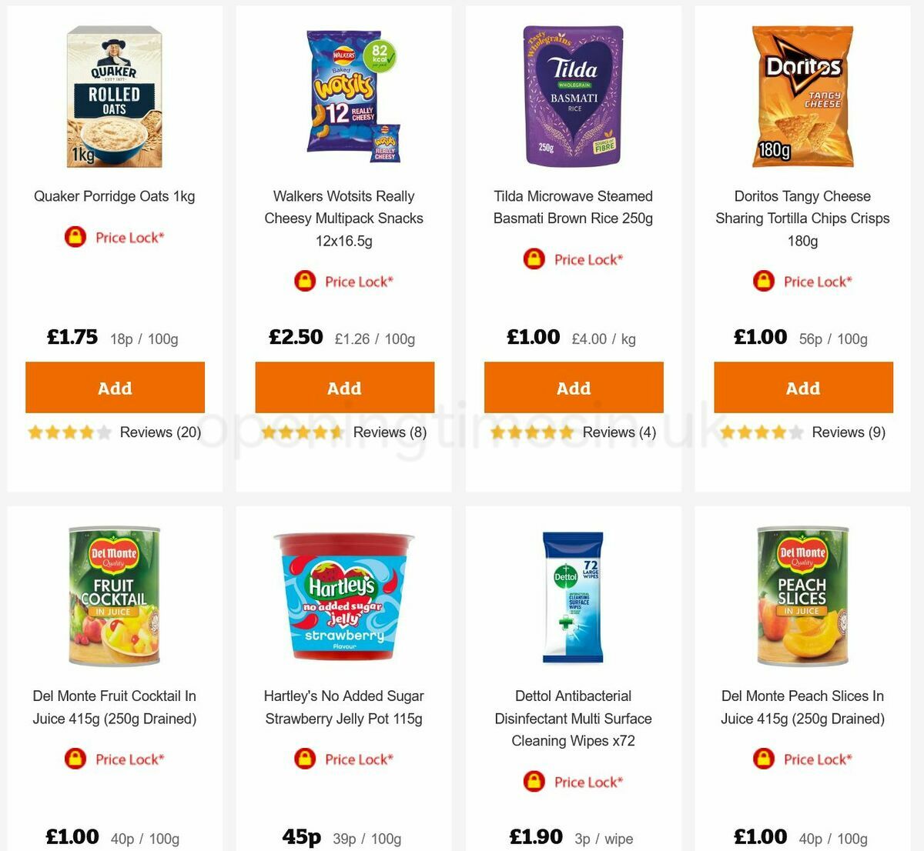This screenshot has width=924, height=851.
Task: Select the Price Lock icon under Tilda Basmati Rice
Action: [x=534, y=259]
